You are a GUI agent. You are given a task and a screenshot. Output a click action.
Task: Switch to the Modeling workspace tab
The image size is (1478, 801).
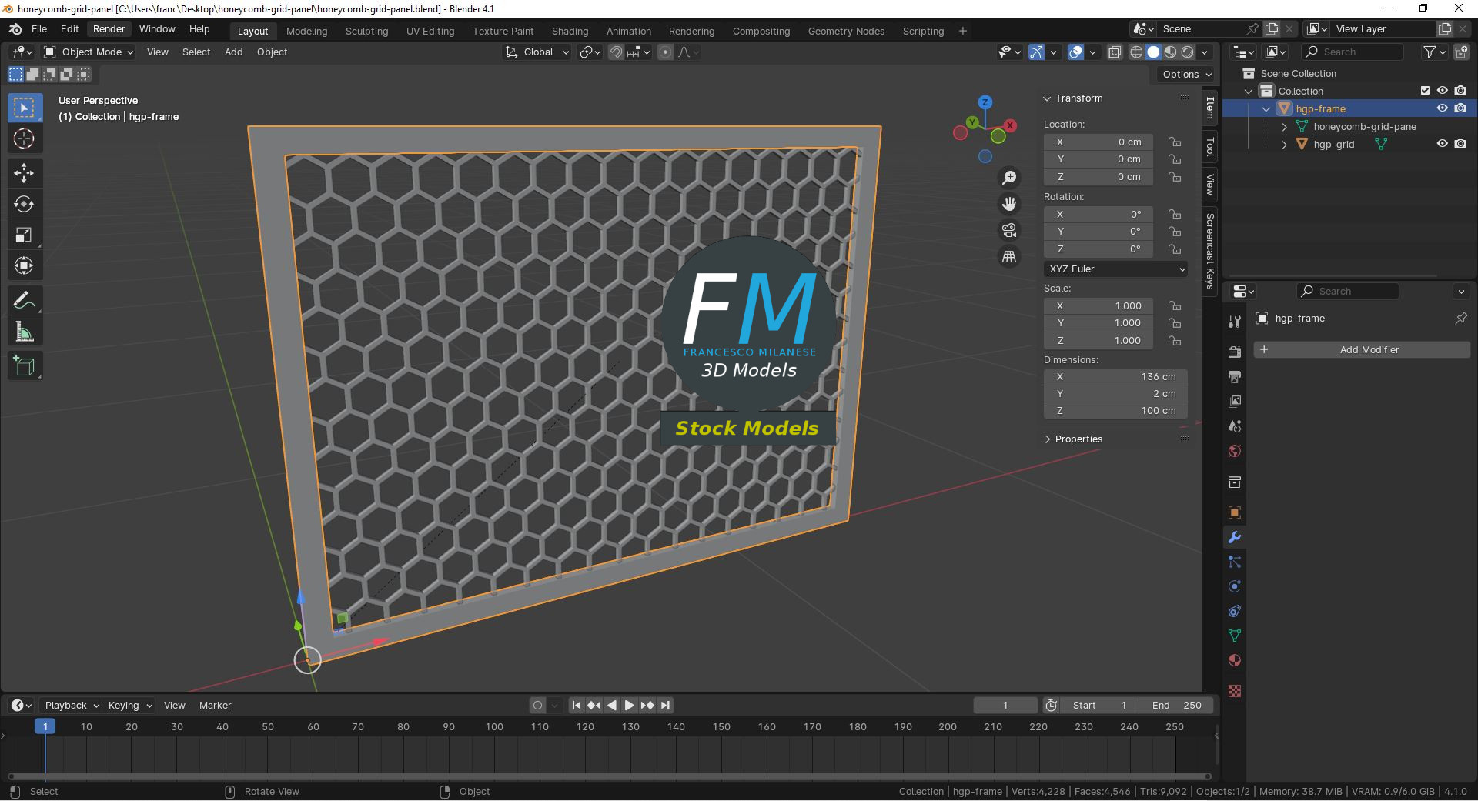(x=306, y=32)
